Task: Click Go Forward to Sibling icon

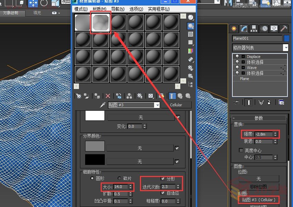Action: click(x=188, y=96)
